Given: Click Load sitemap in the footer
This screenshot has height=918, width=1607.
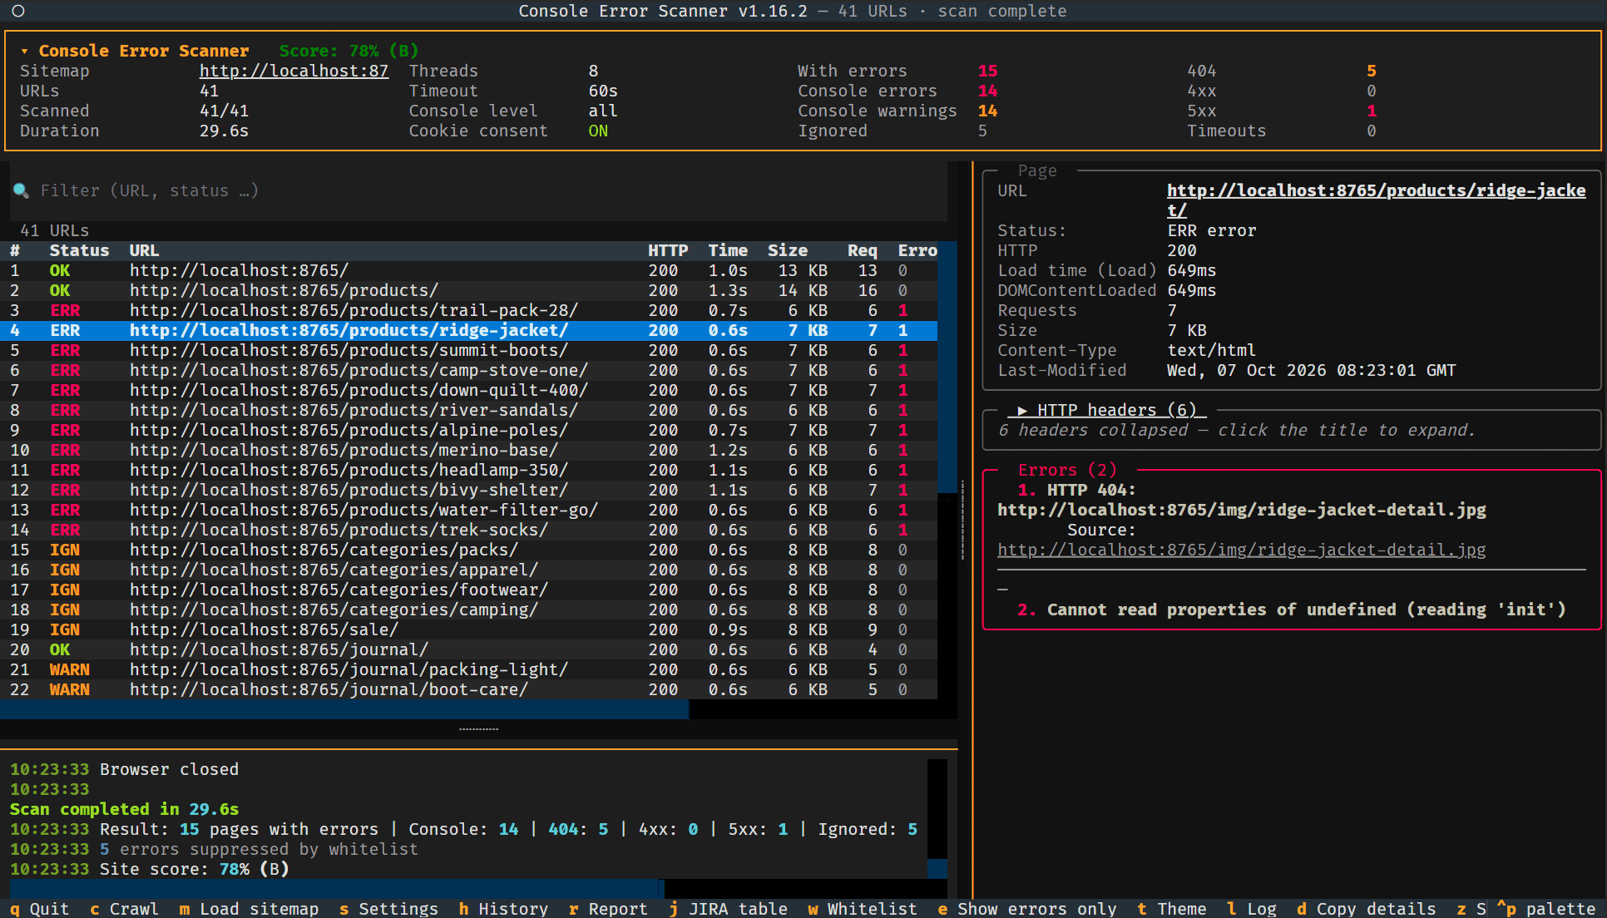Looking at the screenshot, I should 249,909.
